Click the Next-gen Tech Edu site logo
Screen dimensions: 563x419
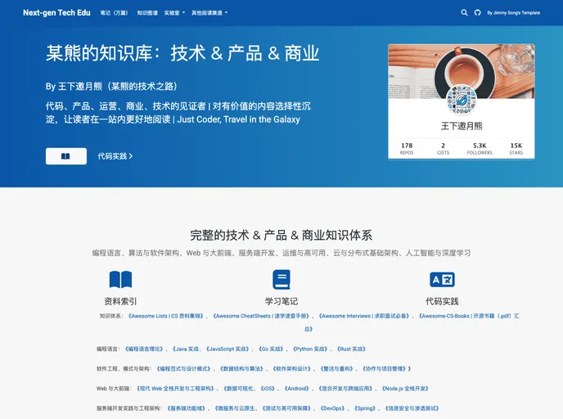(56, 13)
